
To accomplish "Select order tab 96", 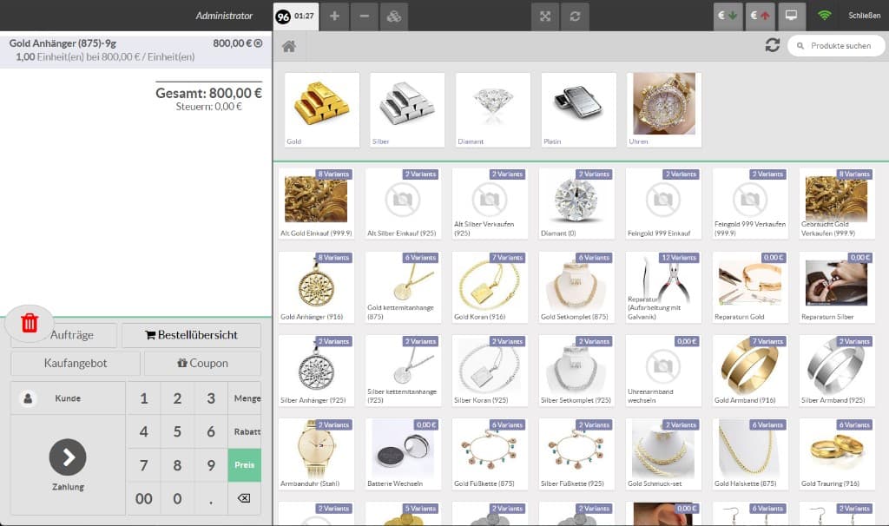I will [x=296, y=16].
